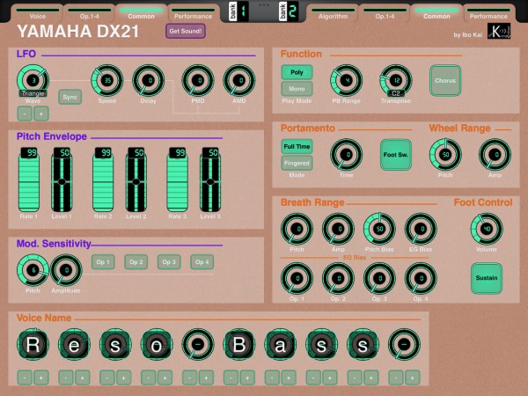528x396 pixels.
Task: Select Poly play mode
Action: [297, 72]
